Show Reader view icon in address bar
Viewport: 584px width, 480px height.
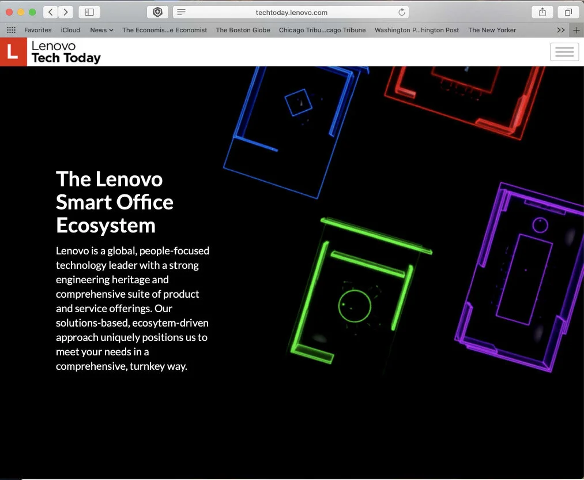tap(182, 12)
